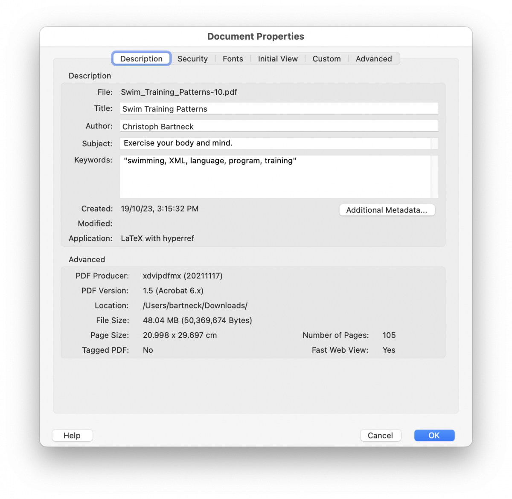
Task: Place cursor in the Keywords text area
Action: click(275, 177)
